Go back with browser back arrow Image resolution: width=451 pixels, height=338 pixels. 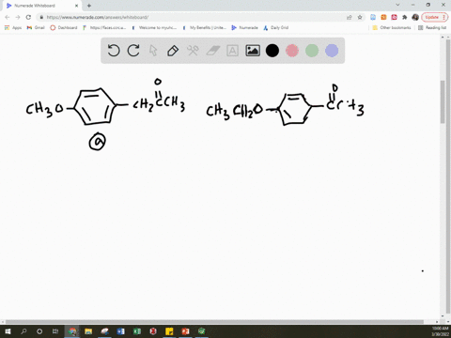click(x=8, y=17)
